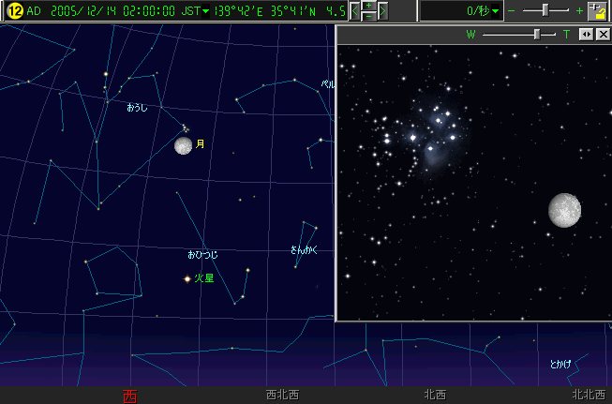Click the yellow lock settings icon

click(596, 11)
